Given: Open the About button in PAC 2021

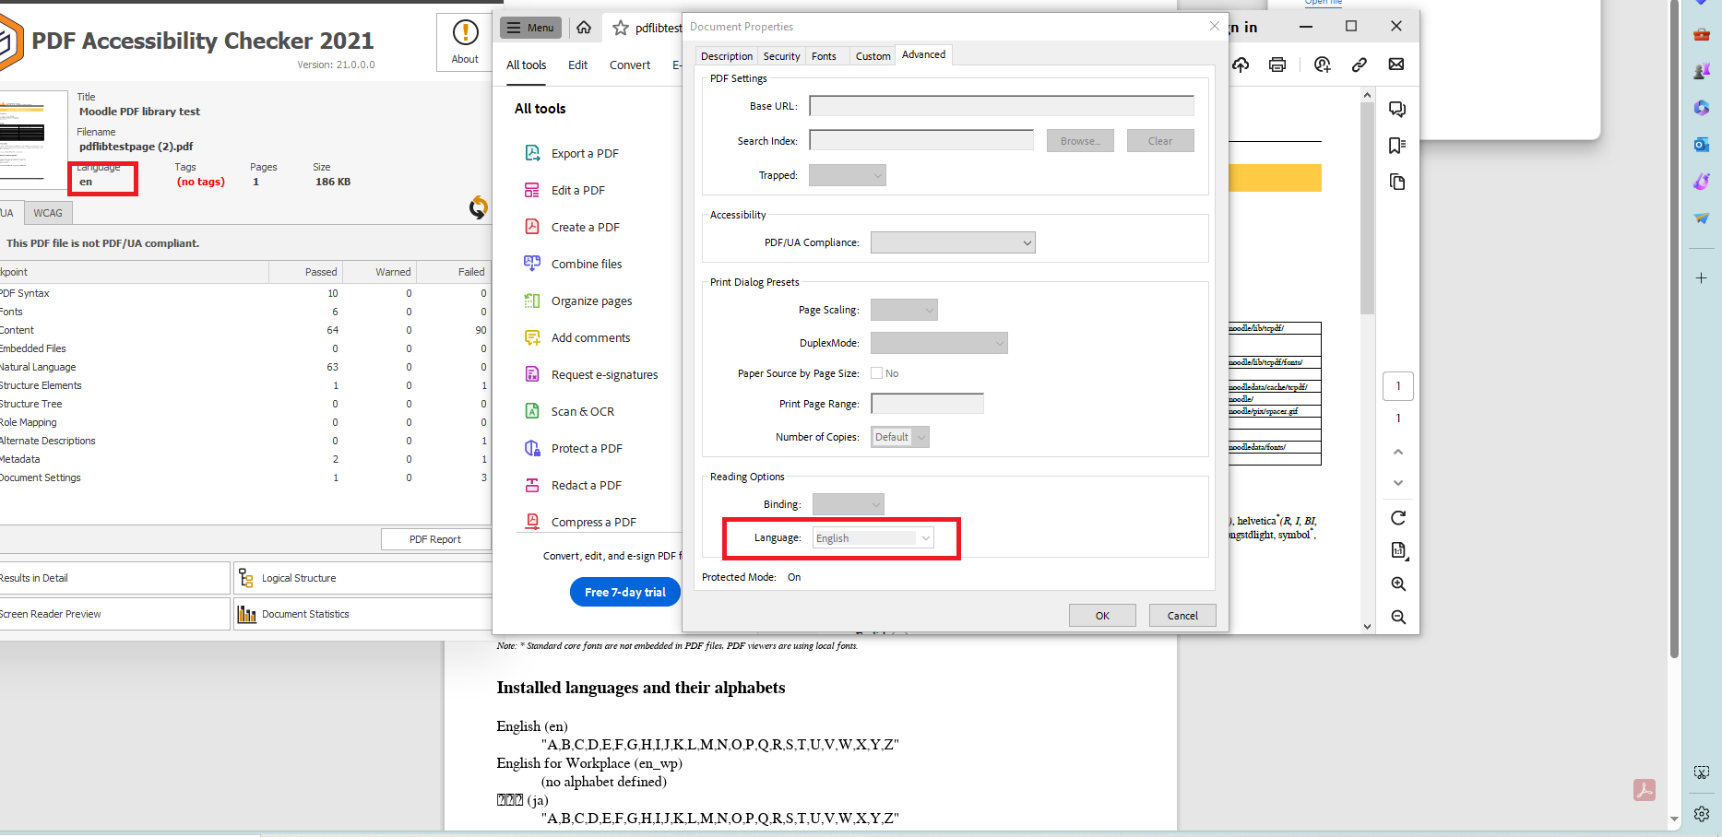Looking at the screenshot, I should point(465,42).
